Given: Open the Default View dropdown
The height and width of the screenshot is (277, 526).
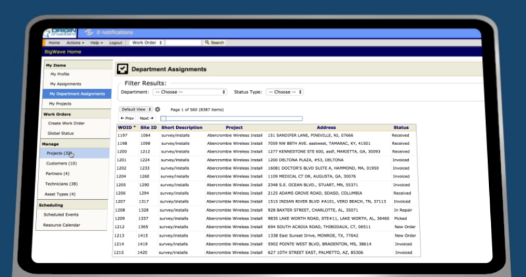Looking at the screenshot, I should tap(136, 109).
